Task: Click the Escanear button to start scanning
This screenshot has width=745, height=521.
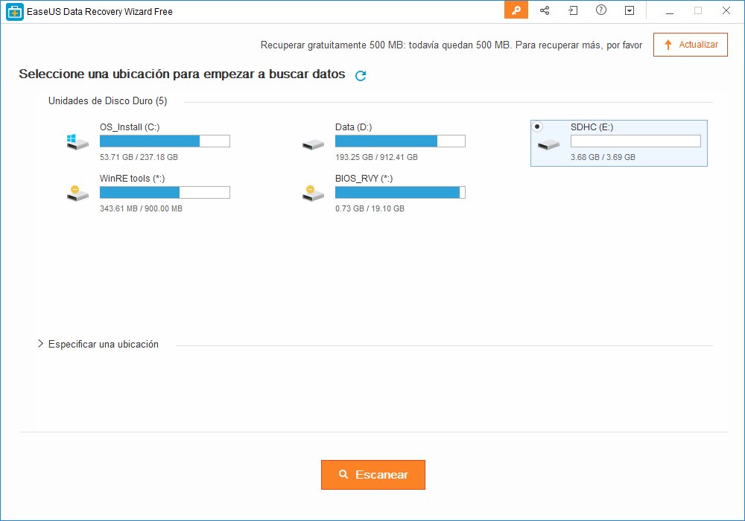Action: point(372,474)
